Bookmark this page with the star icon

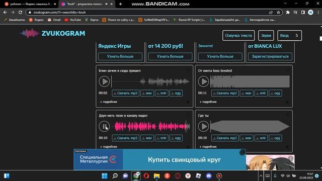pos(278,12)
